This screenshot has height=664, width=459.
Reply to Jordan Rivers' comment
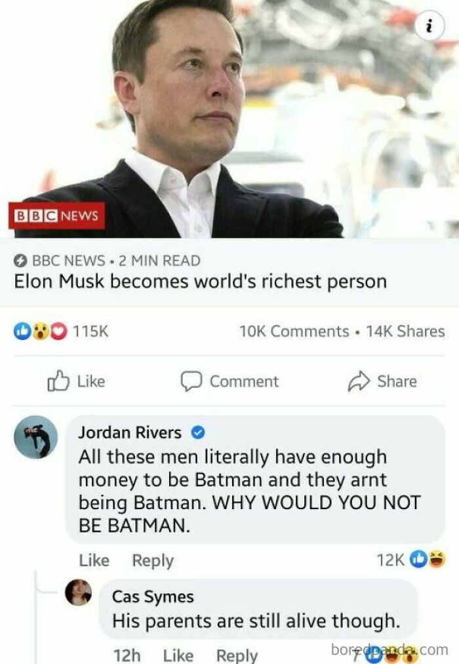pyautogui.click(x=153, y=560)
